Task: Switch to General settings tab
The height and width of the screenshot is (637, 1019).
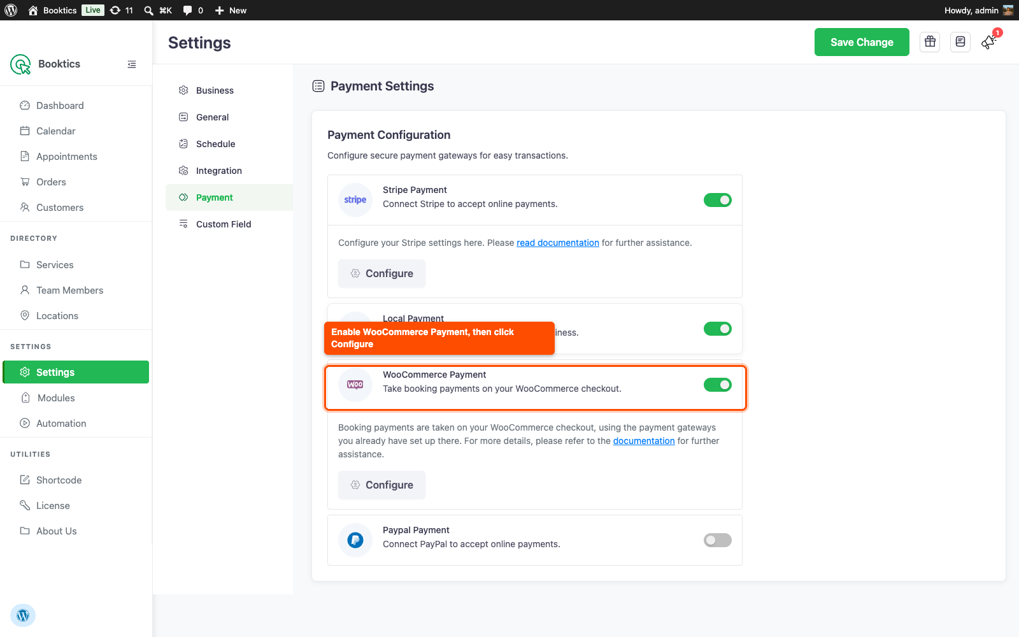Action: (229, 117)
